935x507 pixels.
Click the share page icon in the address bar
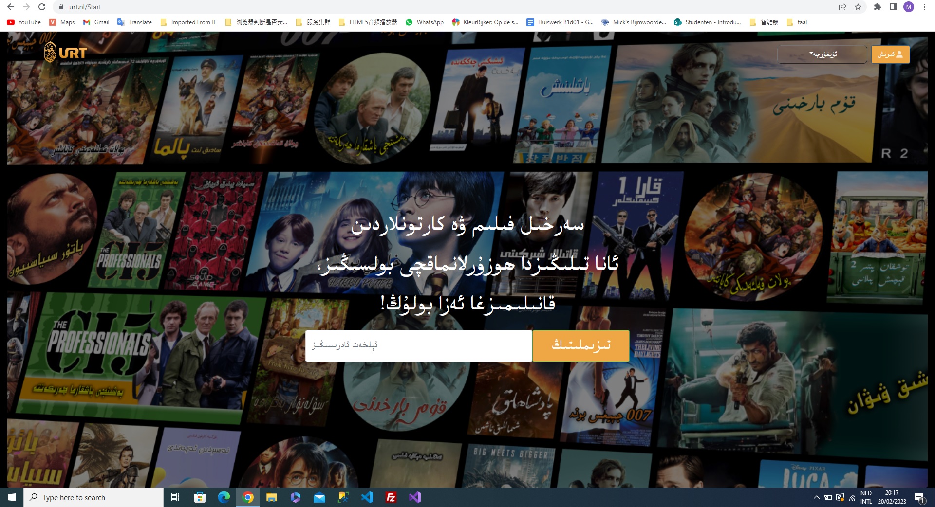(842, 7)
